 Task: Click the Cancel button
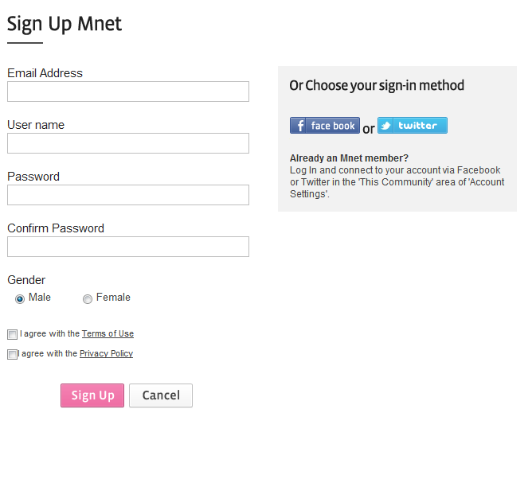point(161,395)
